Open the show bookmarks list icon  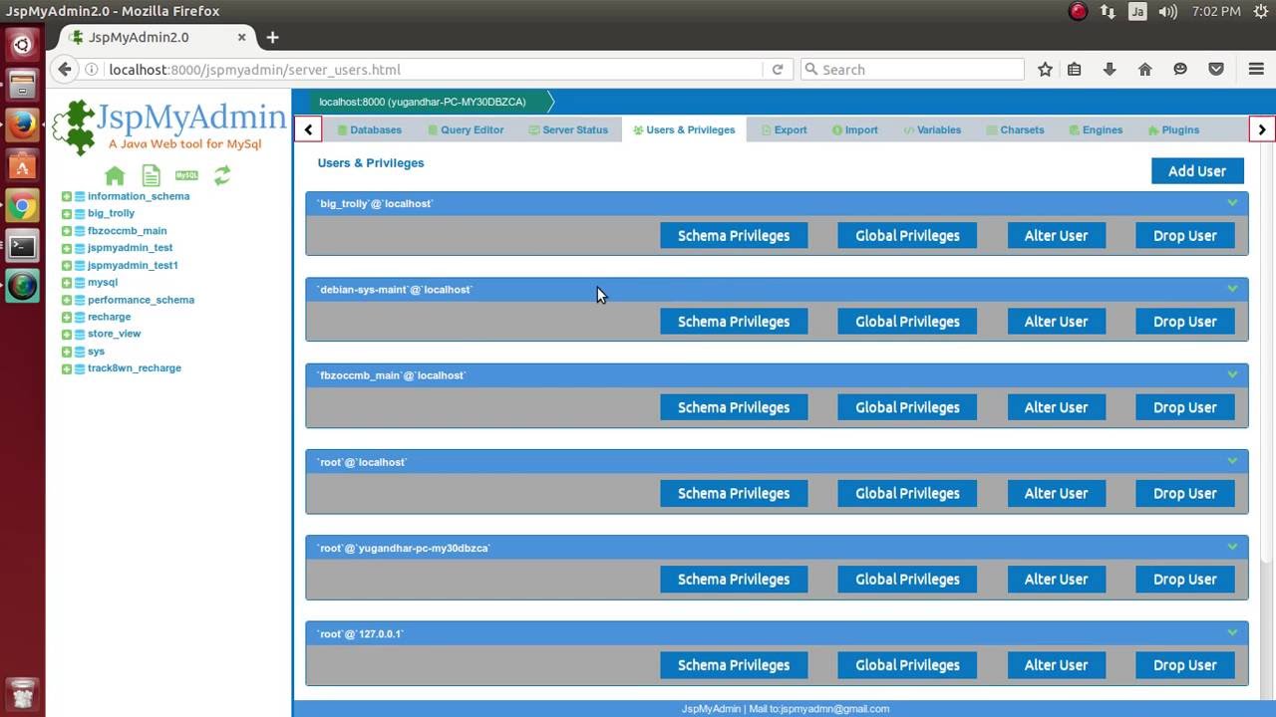pyautogui.click(x=1074, y=70)
